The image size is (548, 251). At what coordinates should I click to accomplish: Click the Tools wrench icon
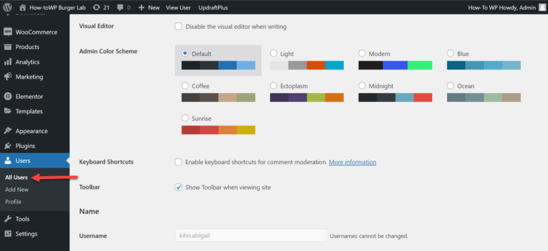[8, 219]
